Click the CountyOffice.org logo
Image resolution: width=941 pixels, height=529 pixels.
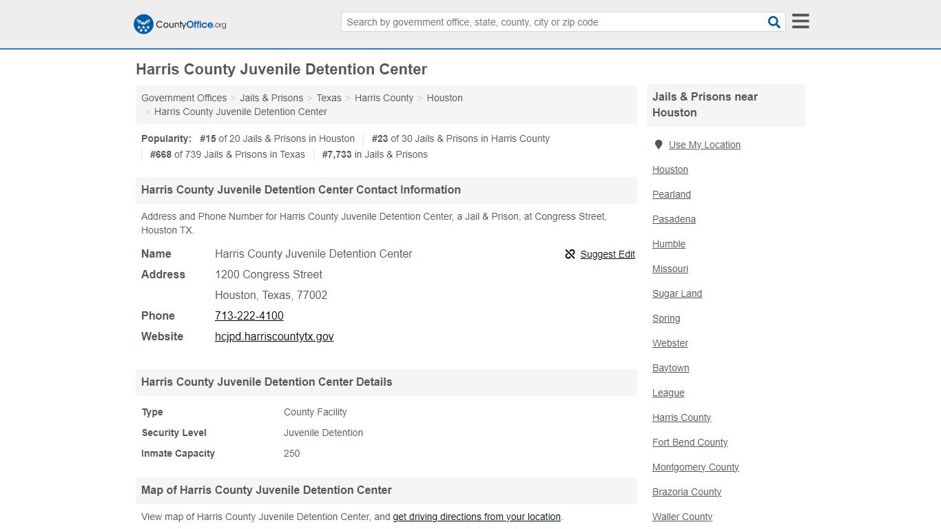[180, 24]
